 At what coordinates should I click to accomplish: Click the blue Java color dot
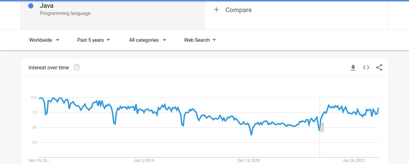31,6
